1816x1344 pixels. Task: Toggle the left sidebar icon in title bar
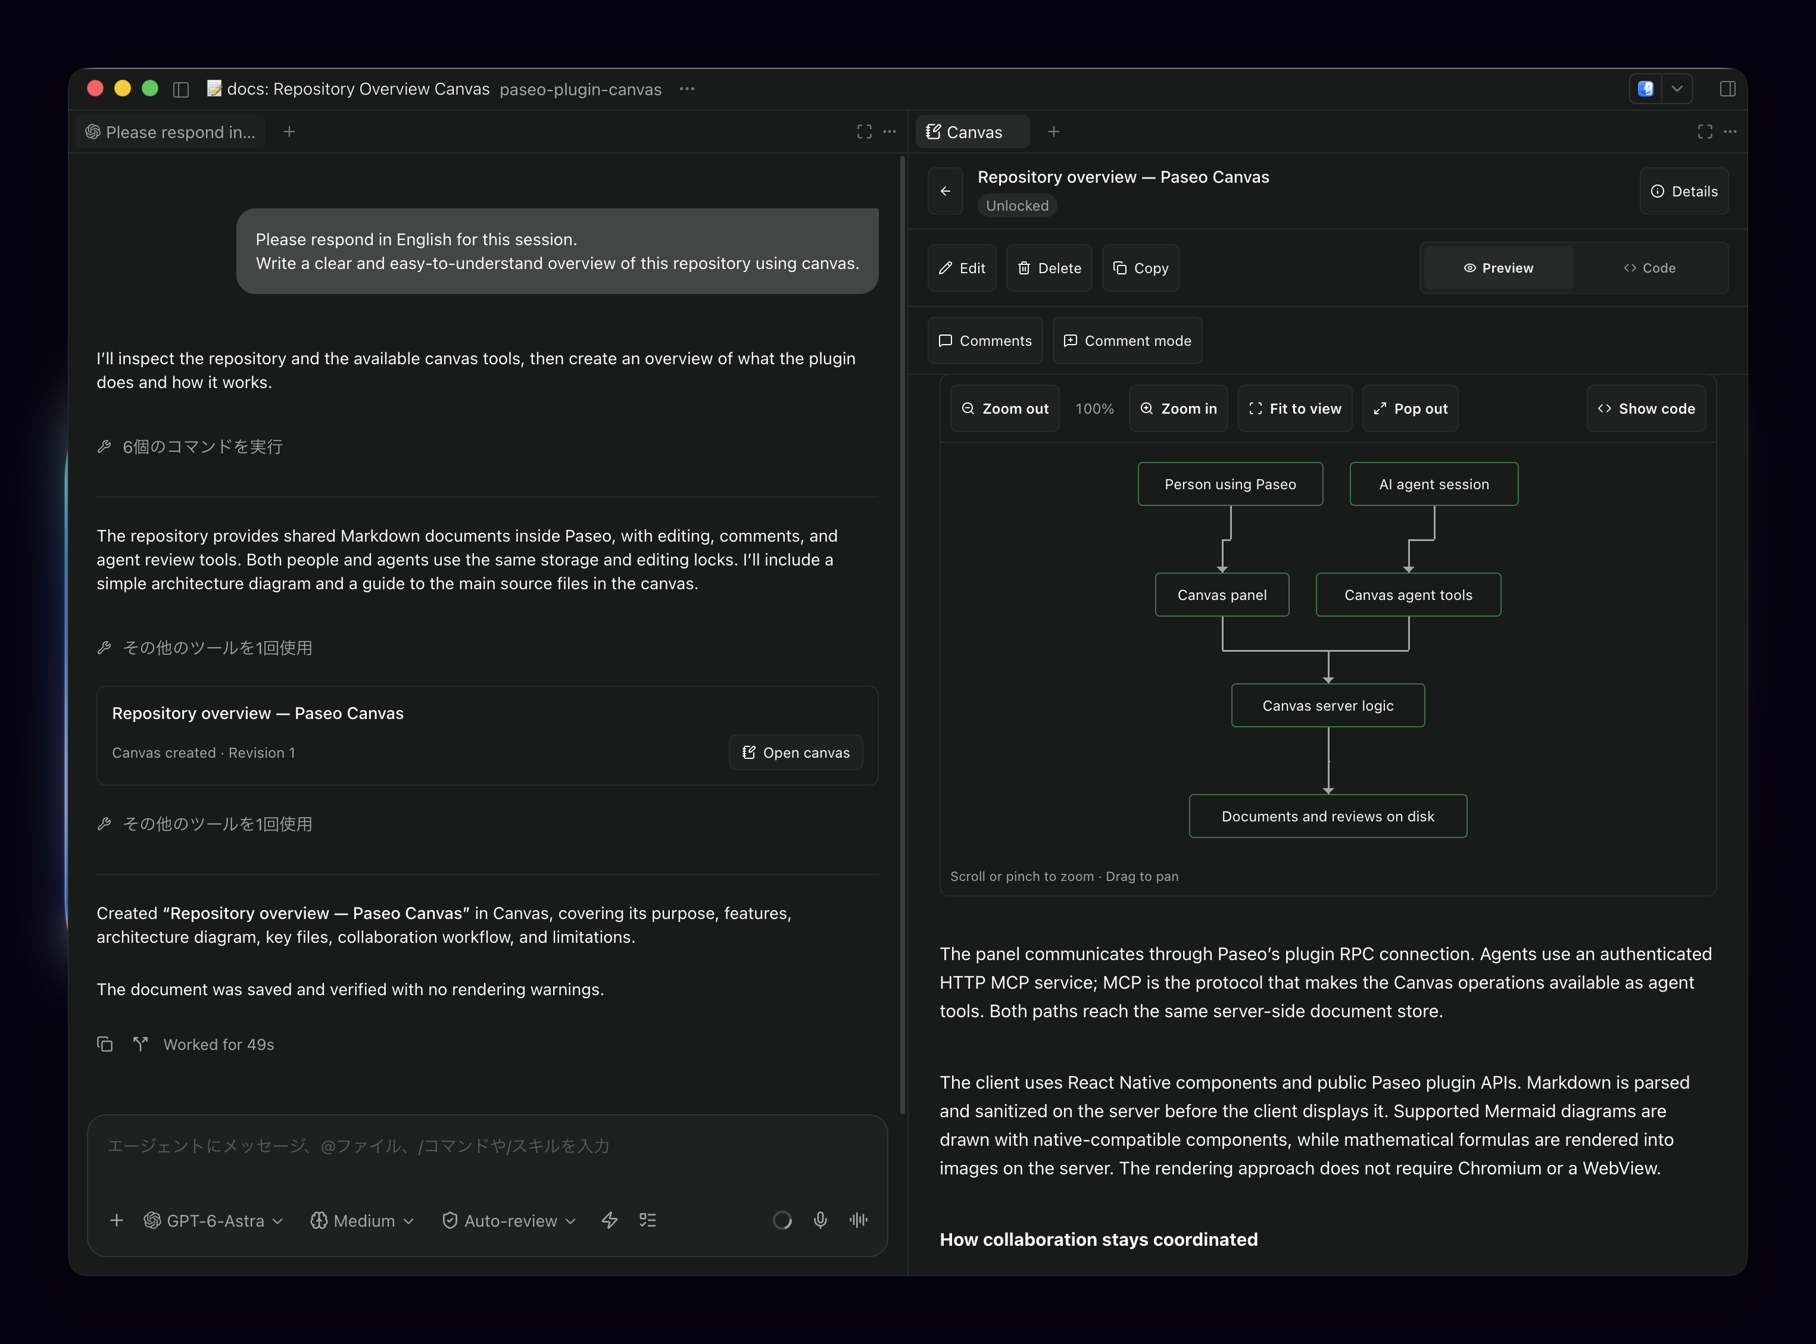point(182,89)
